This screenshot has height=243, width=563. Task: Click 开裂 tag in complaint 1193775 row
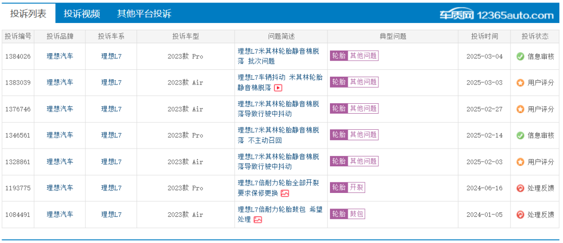356,187
